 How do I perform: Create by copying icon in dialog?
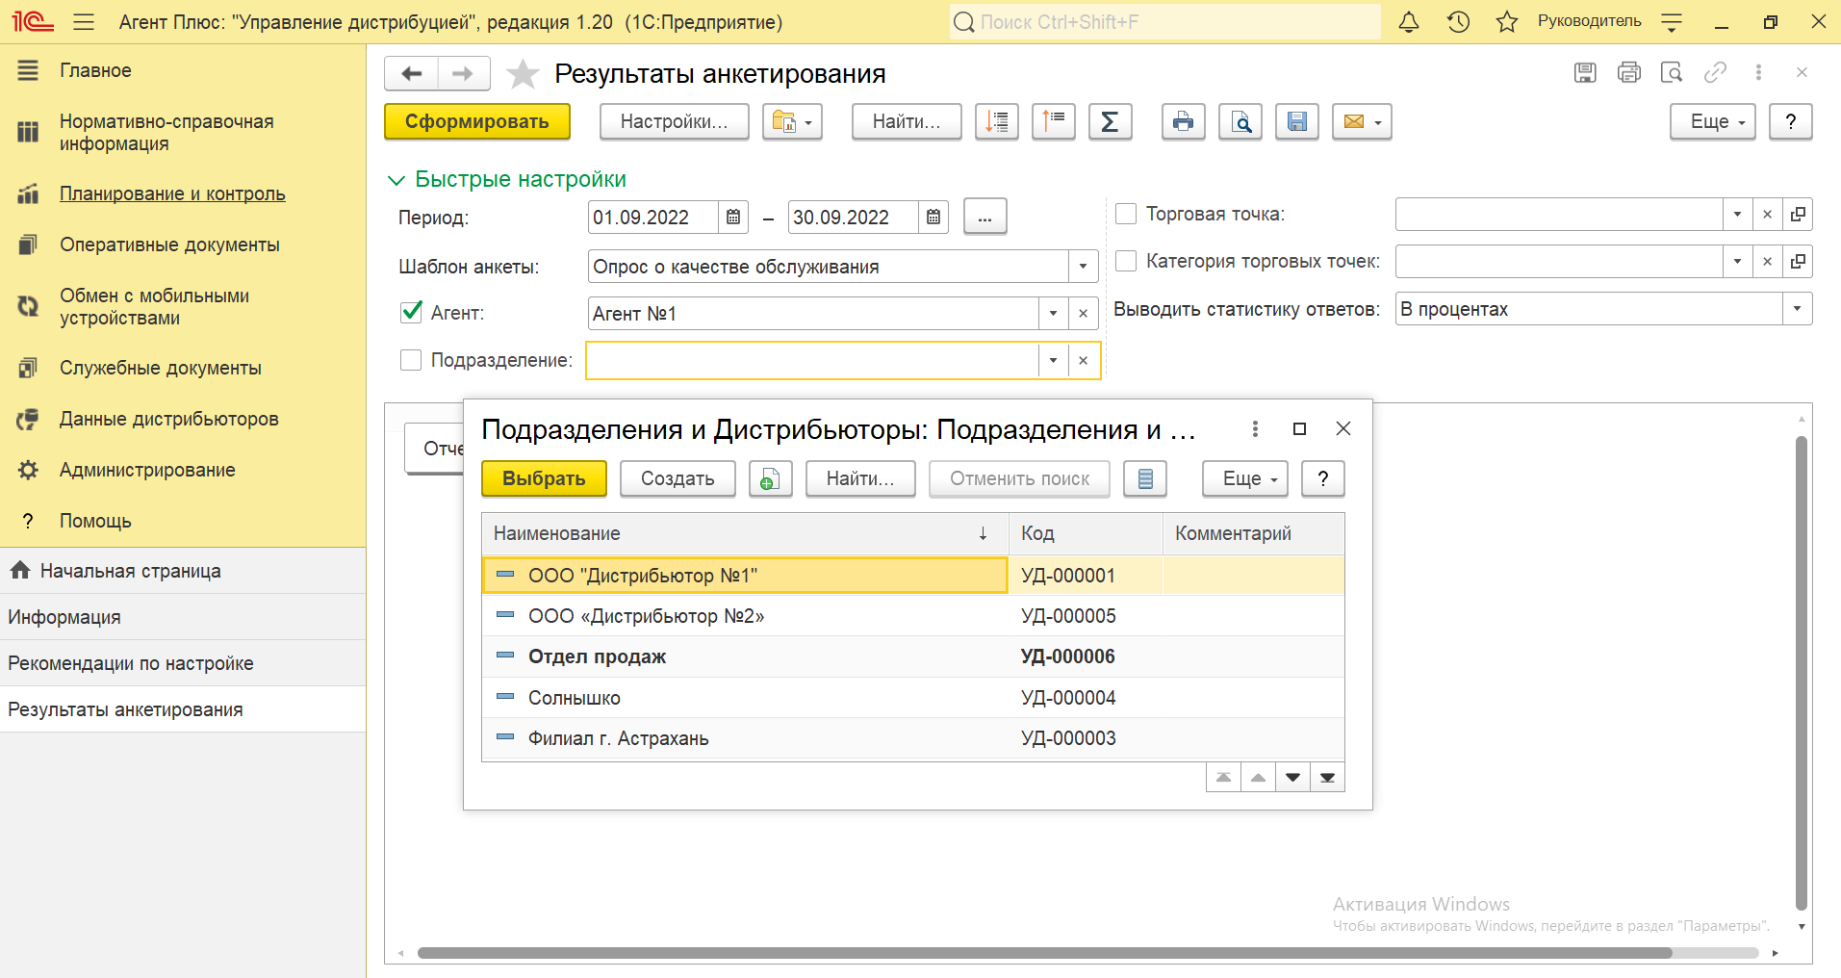click(x=770, y=479)
